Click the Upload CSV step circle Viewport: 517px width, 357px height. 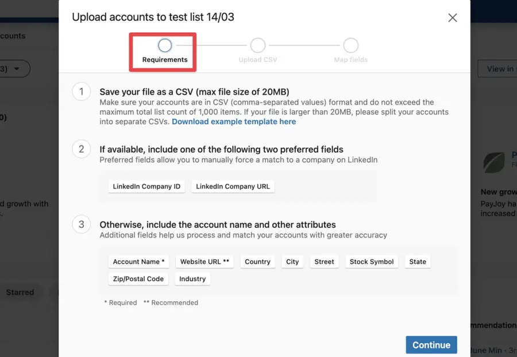(257, 45)
